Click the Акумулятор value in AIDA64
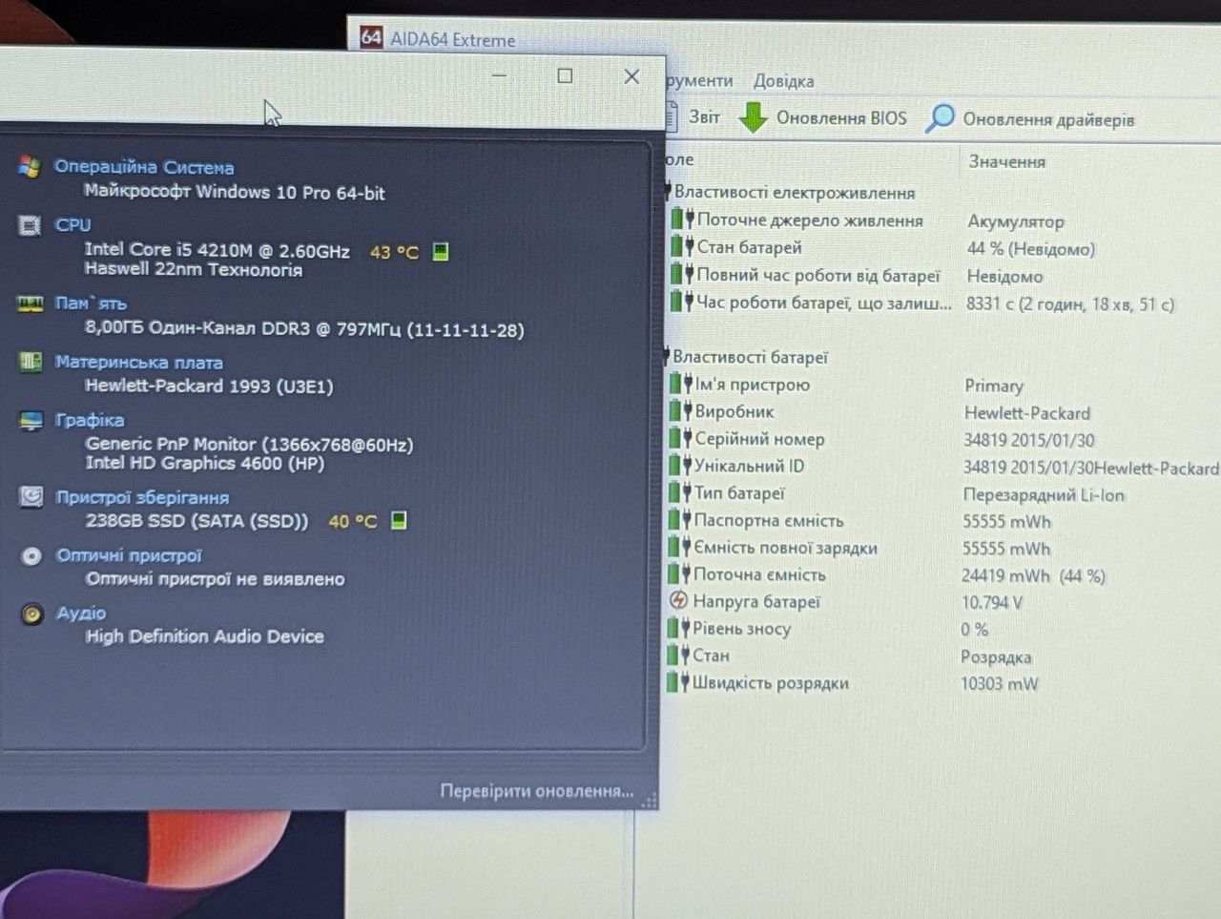This screenshot has height=919, width=1221. pos(1016,221)
